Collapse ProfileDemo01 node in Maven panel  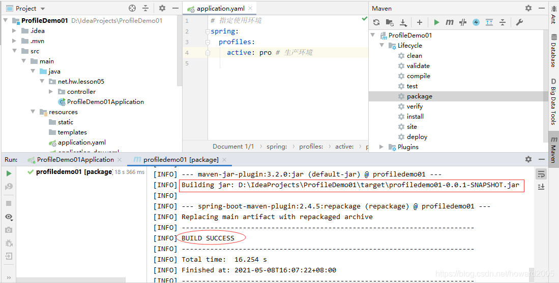pyautogui.click(x=373, y=35)
